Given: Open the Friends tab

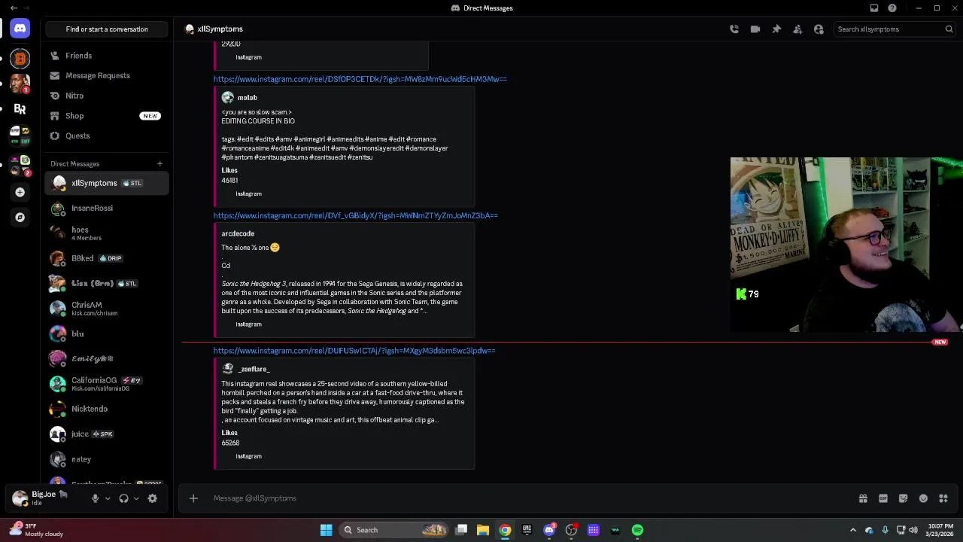Looking at the screenshot, I should (x=107, y=56).
